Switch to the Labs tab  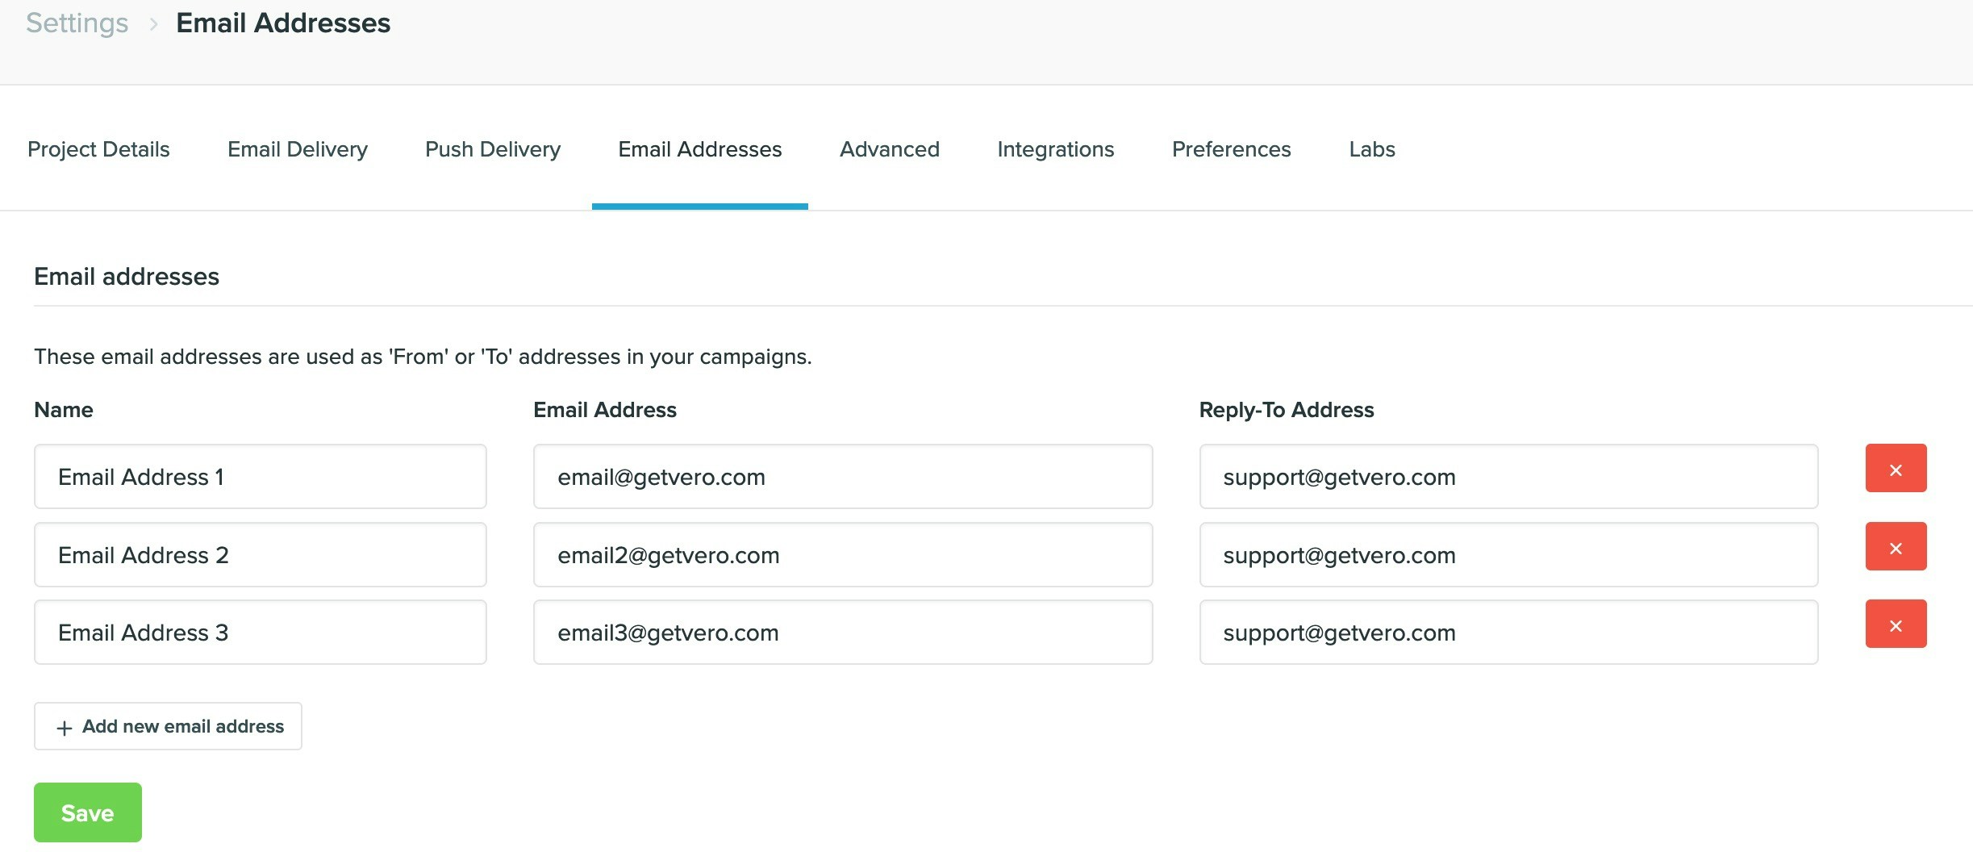tap(1370, 149)
